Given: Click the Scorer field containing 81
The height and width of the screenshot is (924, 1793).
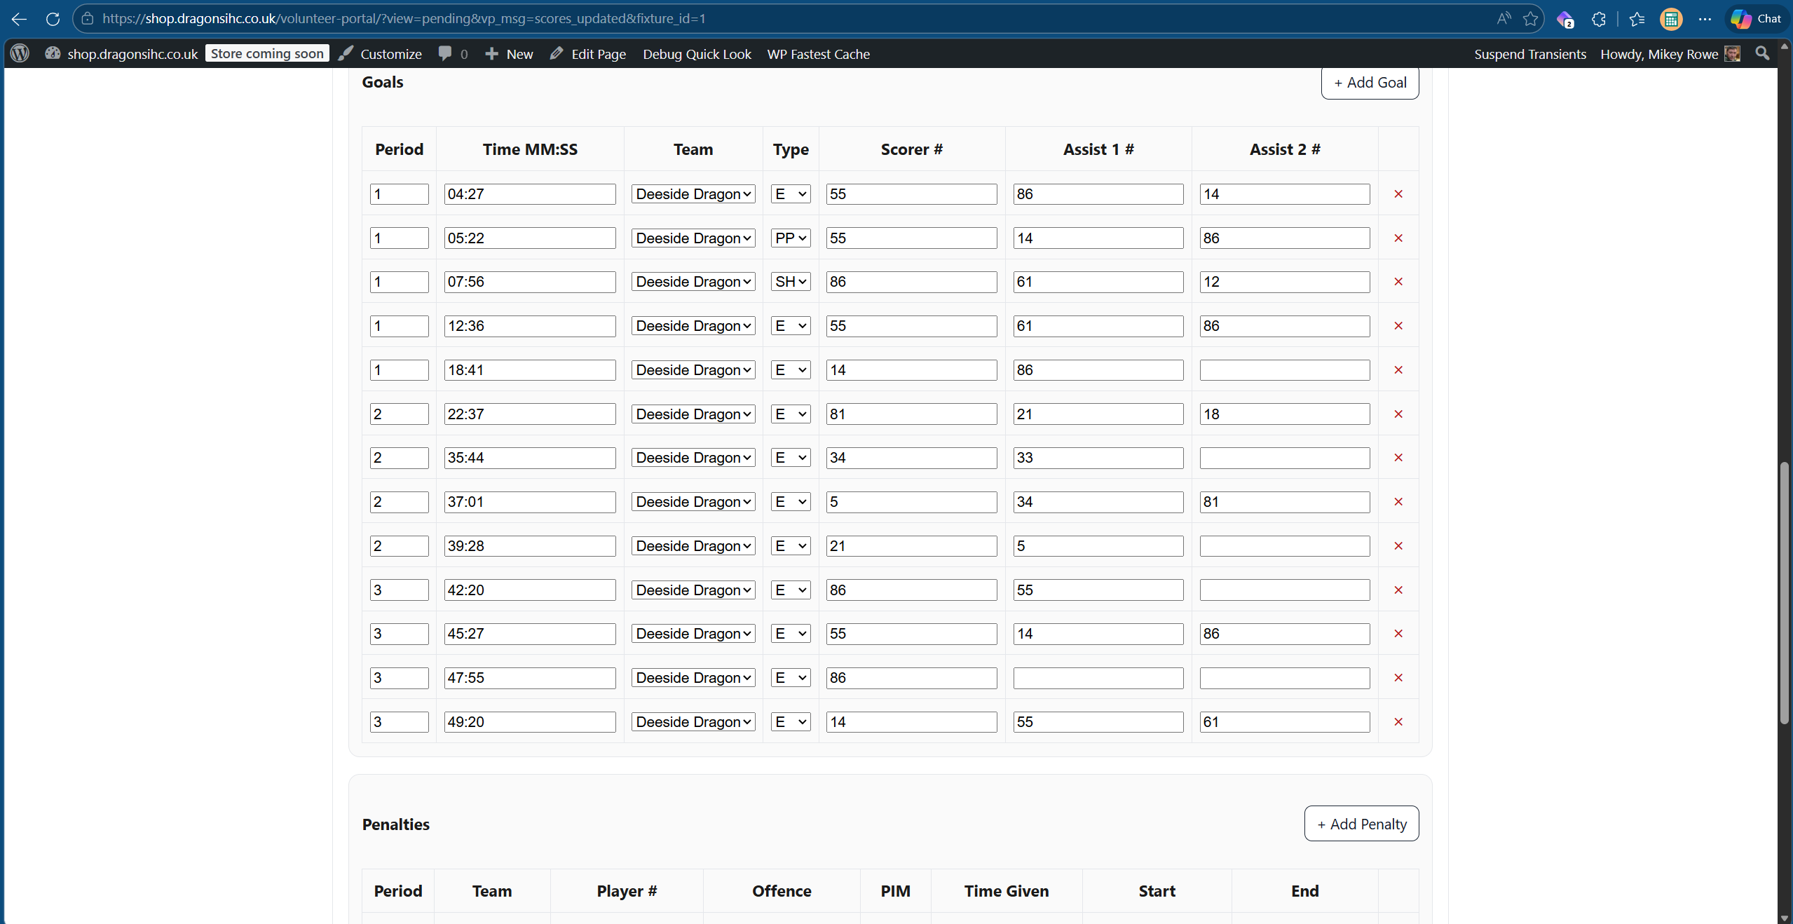Looking at the screenshot, I should pyautogui.click(x=911, y=414).
